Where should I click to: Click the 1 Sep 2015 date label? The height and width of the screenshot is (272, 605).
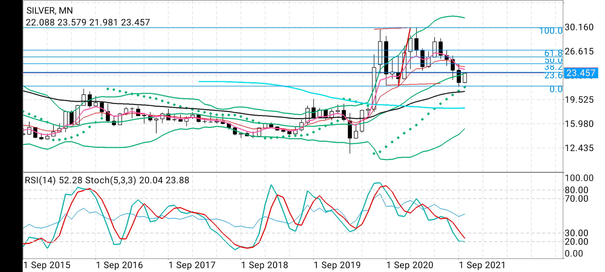pos(47,265)
